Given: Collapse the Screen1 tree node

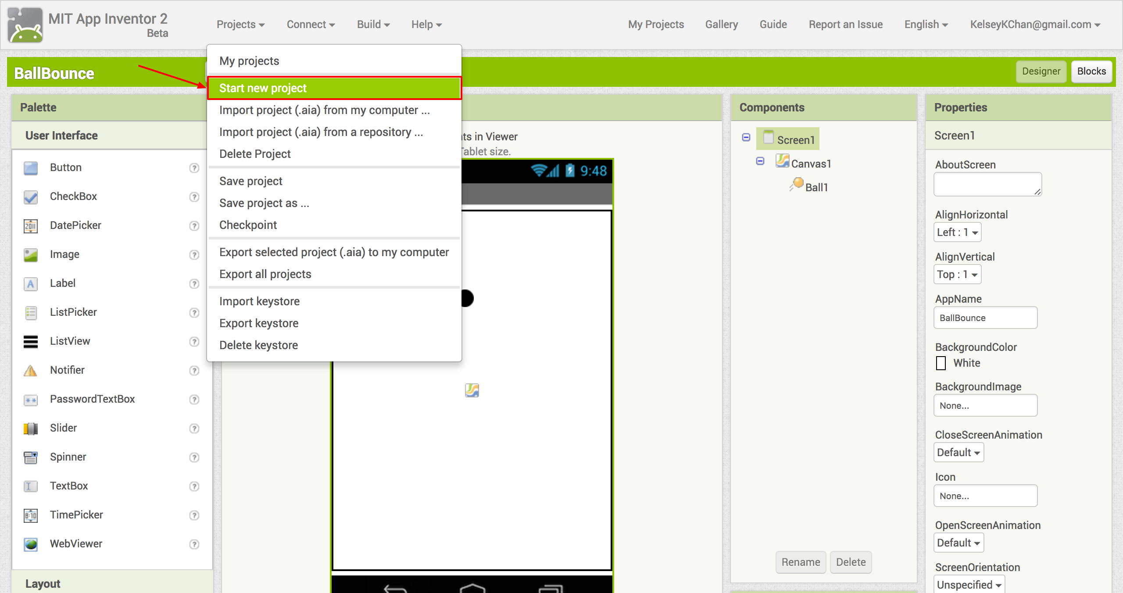Looking at the screenshot, I should tap(746, 137).
